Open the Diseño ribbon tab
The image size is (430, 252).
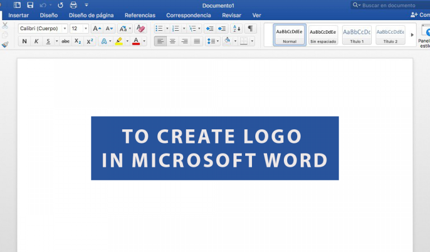pos(49,15)
